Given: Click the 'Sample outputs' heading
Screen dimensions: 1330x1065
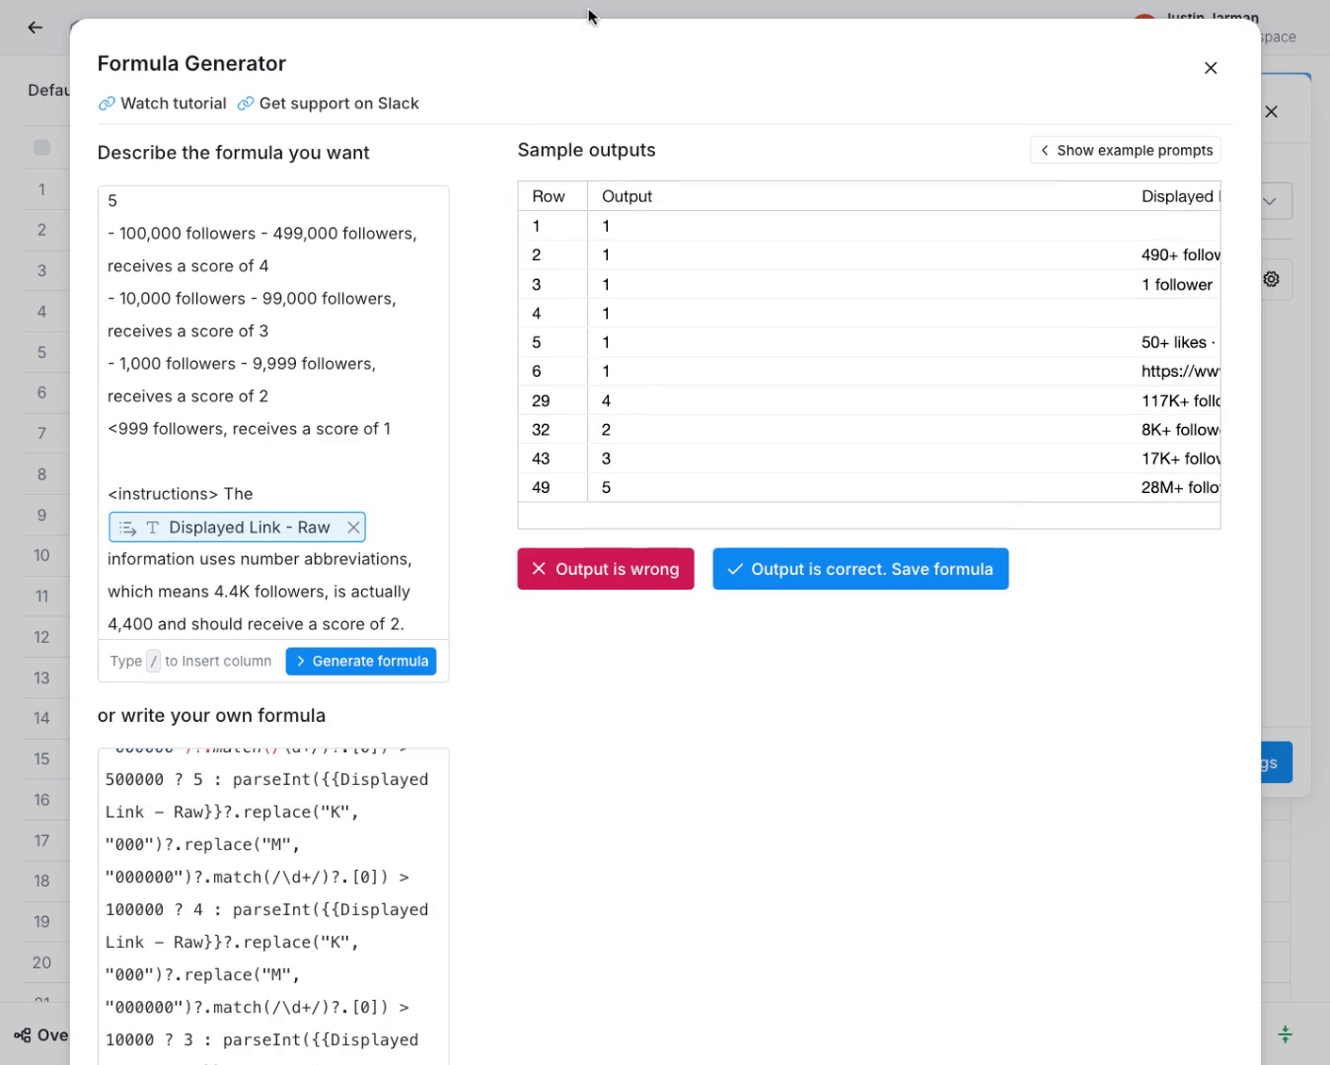Looking at the screenshot, I should pyautogui.click(x=586, y=150).
